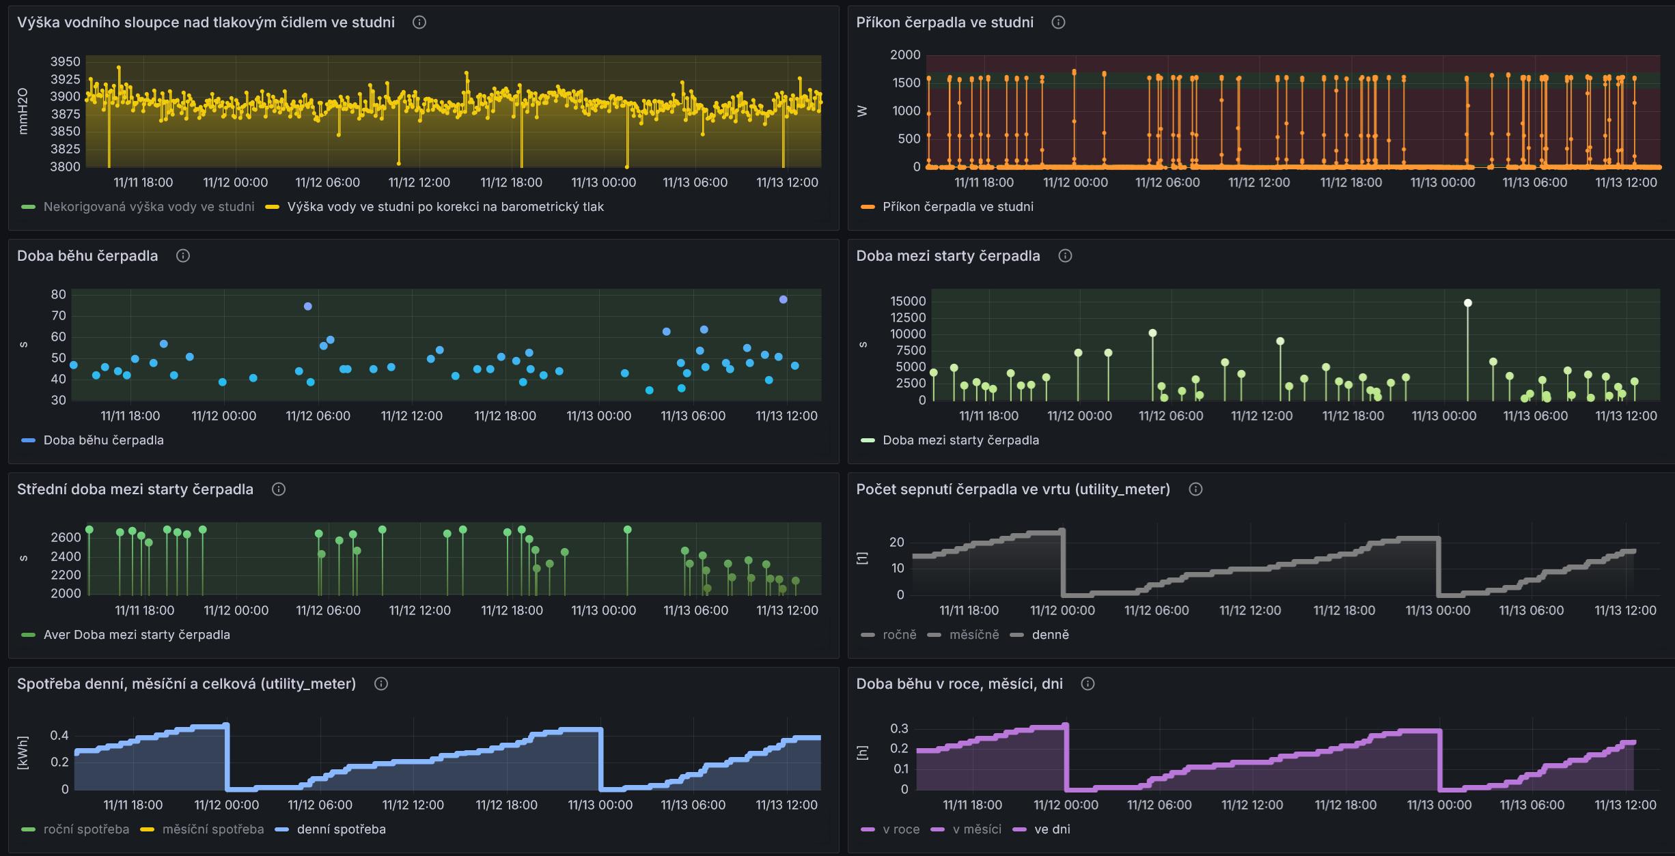Click info icon next to Výška vodního sloupce title

(419, 23)
